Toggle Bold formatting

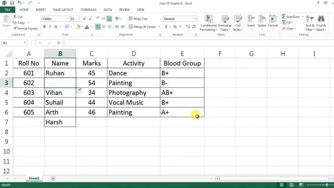[x=44, y=27]
